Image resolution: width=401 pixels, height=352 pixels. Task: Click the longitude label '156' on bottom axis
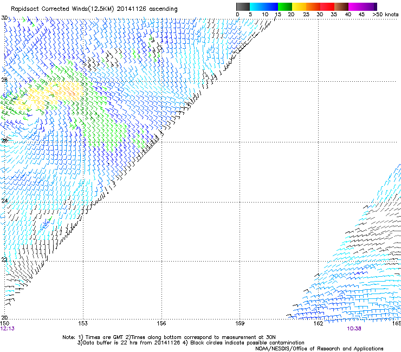[x=161, y=323]
